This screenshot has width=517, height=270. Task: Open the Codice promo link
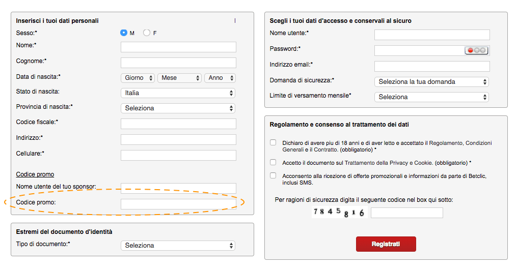(x=35, y=174)
